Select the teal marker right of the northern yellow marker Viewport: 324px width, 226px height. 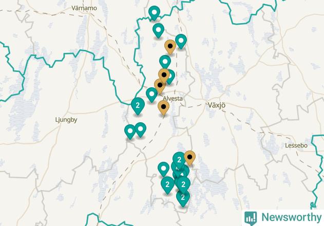pos(181,42)
